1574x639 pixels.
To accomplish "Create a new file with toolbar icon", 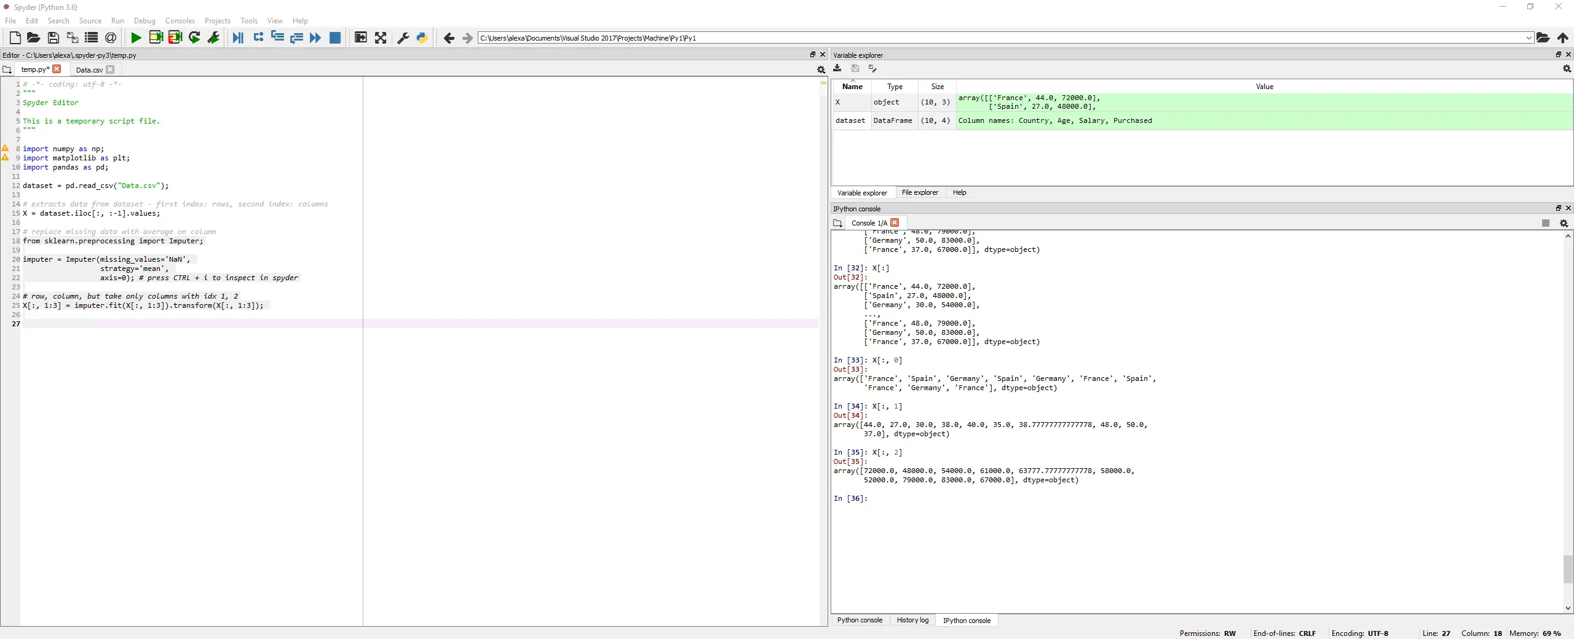I will click(x=15, y=38).
